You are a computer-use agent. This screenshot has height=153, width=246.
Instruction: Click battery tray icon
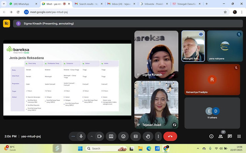[226, 148]
